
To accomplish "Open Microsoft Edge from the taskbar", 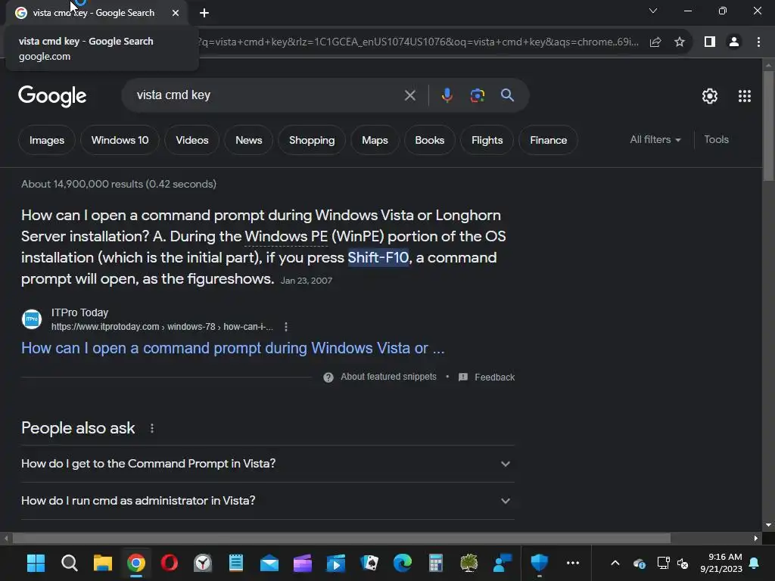I will (x=403, y=563).
